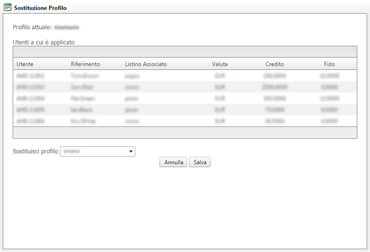Click the Sostituzione Profilo window icon
The height and width of the screenshot is (252, 370).
8,8
